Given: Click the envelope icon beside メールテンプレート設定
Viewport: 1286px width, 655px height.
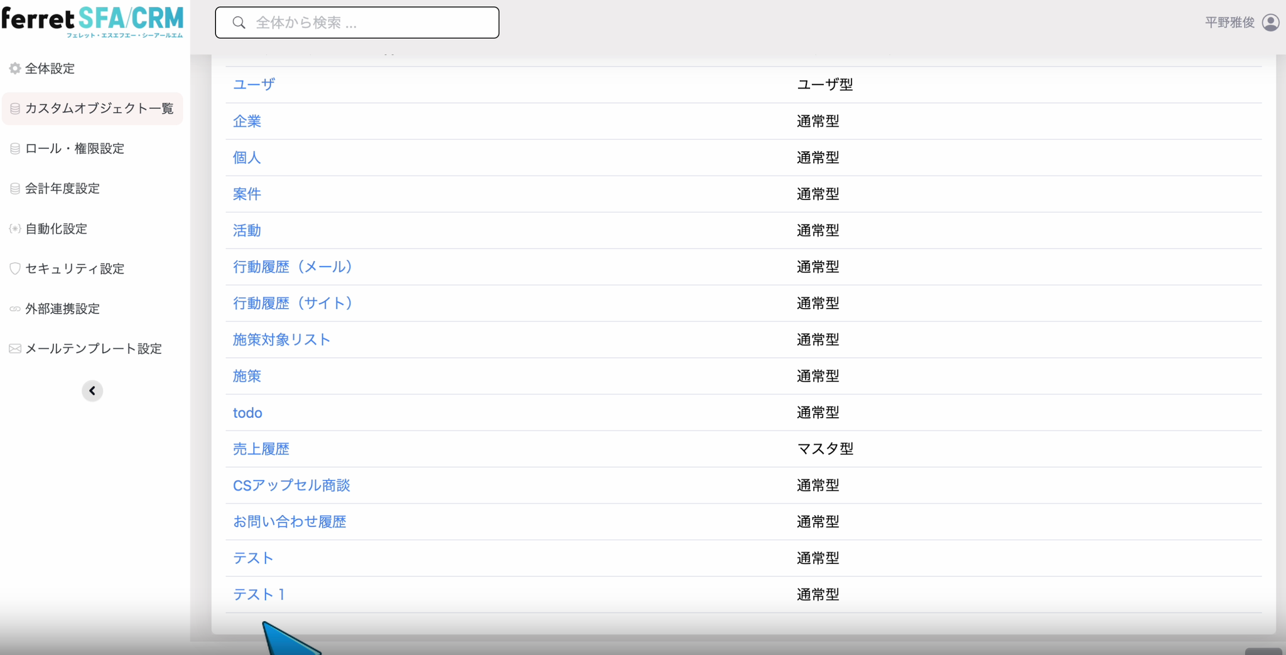Looking at the screenshot, I should click(x=15, y=349).
